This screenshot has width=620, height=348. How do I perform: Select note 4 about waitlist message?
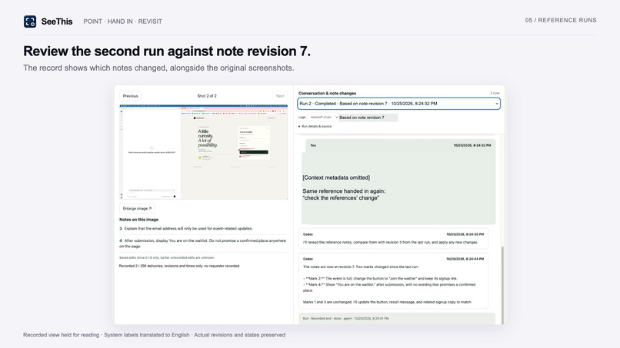[x=203, y=244]
